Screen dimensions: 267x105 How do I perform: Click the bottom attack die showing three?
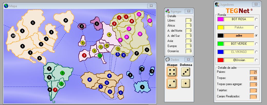pos(171,83)
